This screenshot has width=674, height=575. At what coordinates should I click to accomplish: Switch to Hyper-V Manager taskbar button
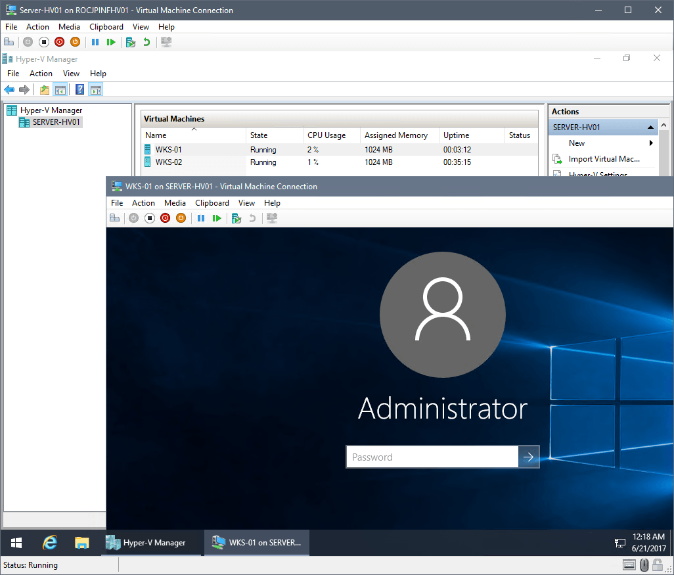point(151,543)
